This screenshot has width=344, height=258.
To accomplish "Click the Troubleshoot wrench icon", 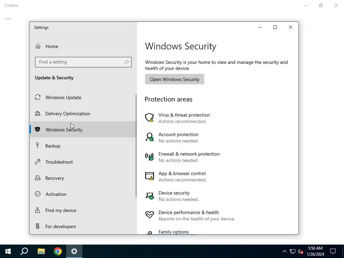I will pyautogui.click(x=38, y=162).
